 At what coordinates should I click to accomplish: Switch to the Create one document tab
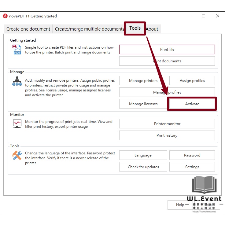28,29
